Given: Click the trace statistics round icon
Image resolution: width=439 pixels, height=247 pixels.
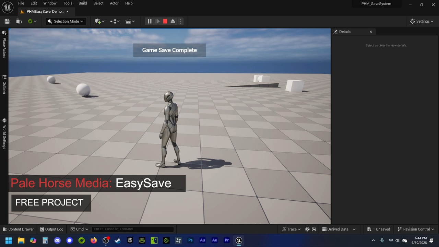Looking at the screenshot, I should click(x=307, y=229).
